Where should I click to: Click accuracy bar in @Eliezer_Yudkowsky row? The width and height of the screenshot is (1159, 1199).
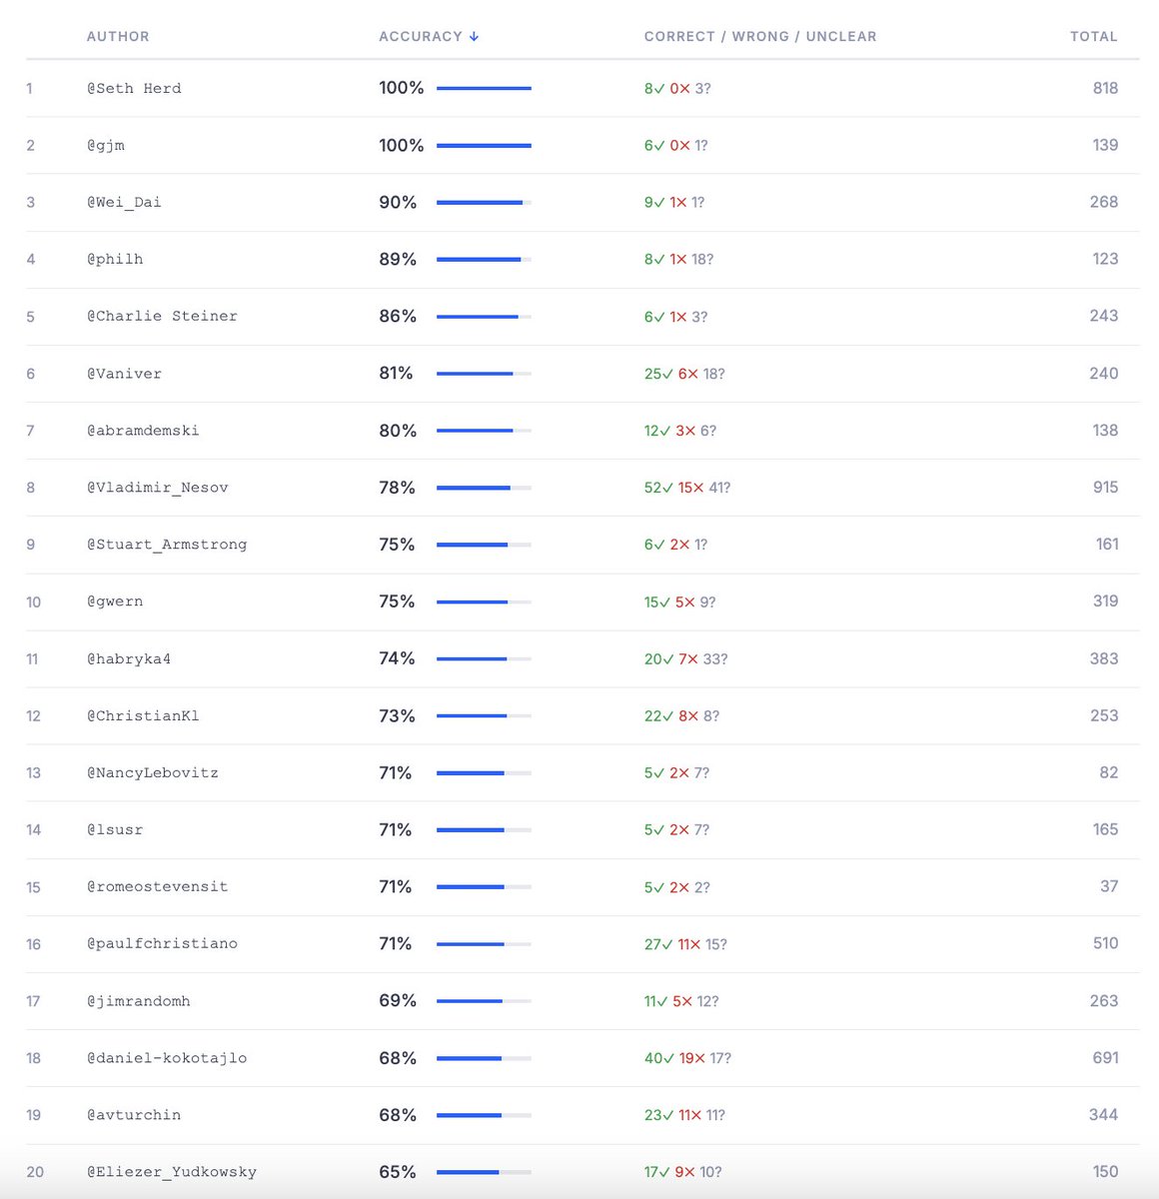point(484,1172)
